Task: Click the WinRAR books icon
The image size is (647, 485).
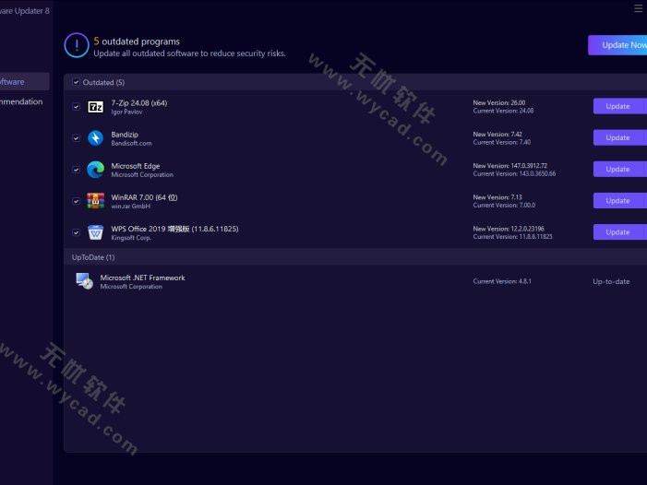Action: [x=96, y=201]
